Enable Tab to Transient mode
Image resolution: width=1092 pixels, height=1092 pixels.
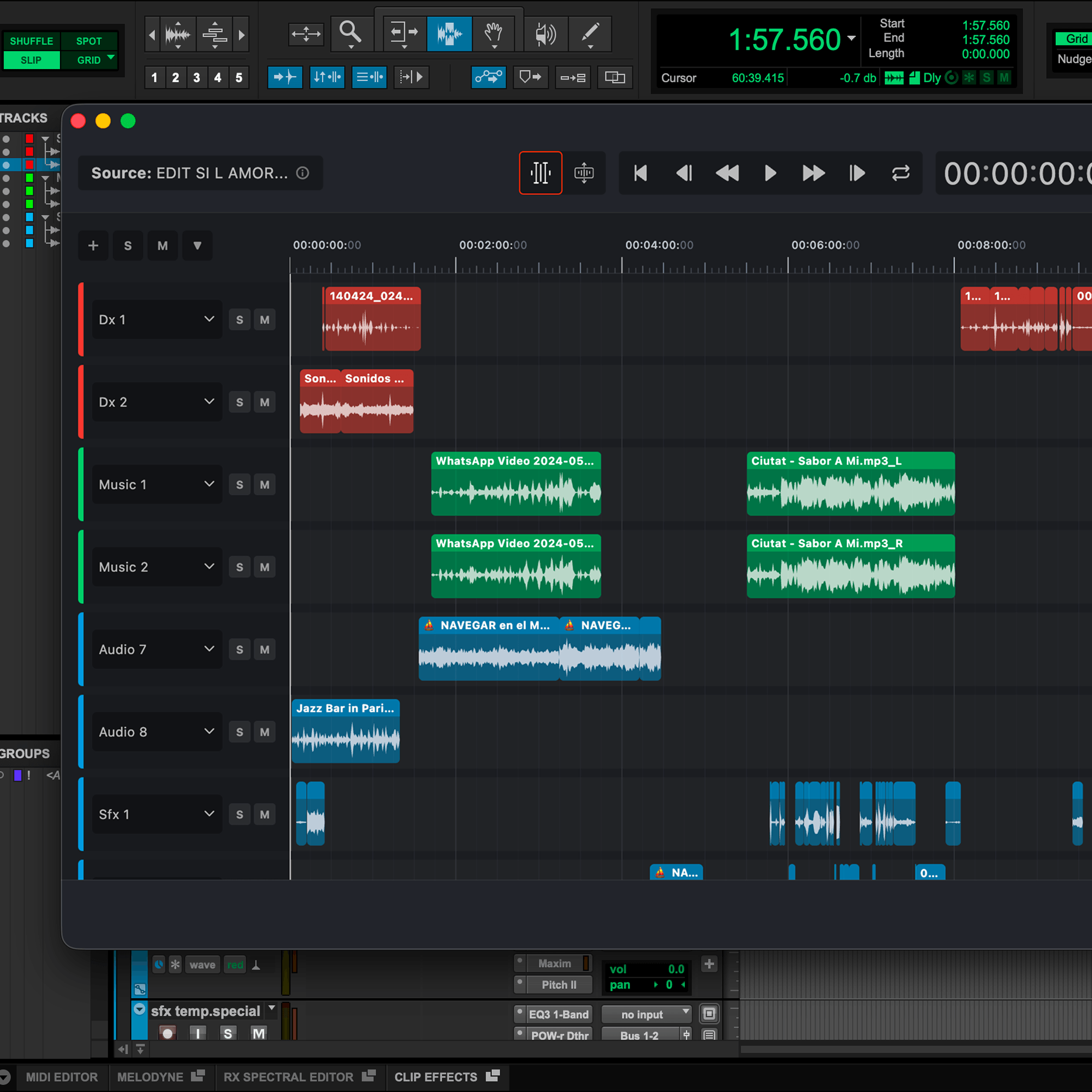click(x=286, y=78)
